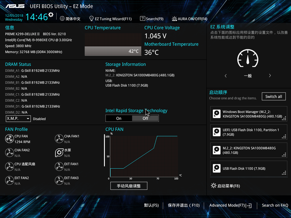Switch to Advanced Mode(F7)
Viewport: 291px width, 218px height.
click(227, 205)
